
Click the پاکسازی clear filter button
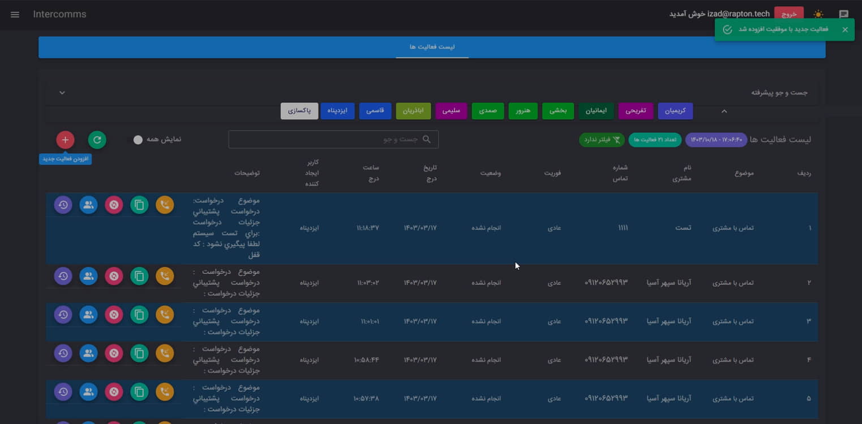[299, 111]
